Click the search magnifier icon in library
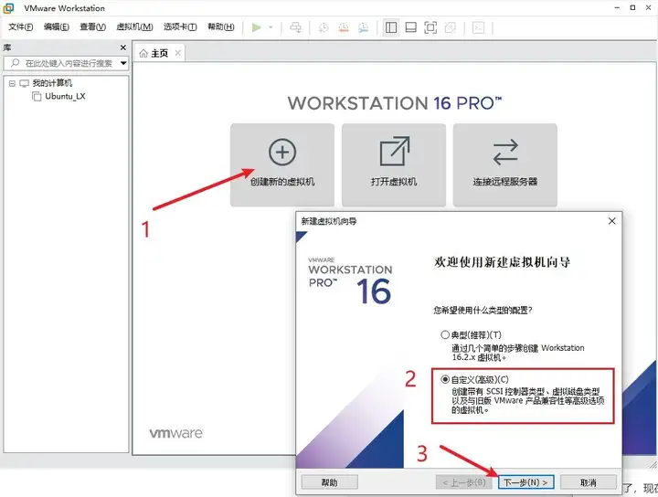658x497 pixels. (16, 63)
